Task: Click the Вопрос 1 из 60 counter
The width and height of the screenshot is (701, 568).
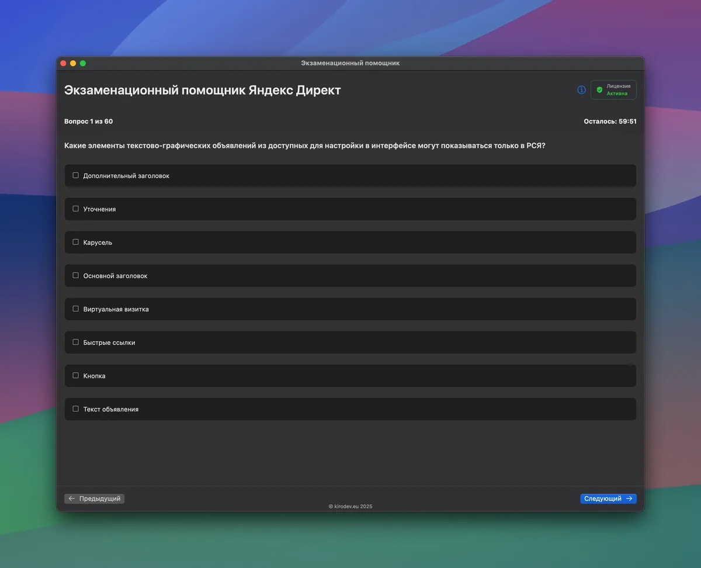Action: pyautogui.click(x=88, y=122)
